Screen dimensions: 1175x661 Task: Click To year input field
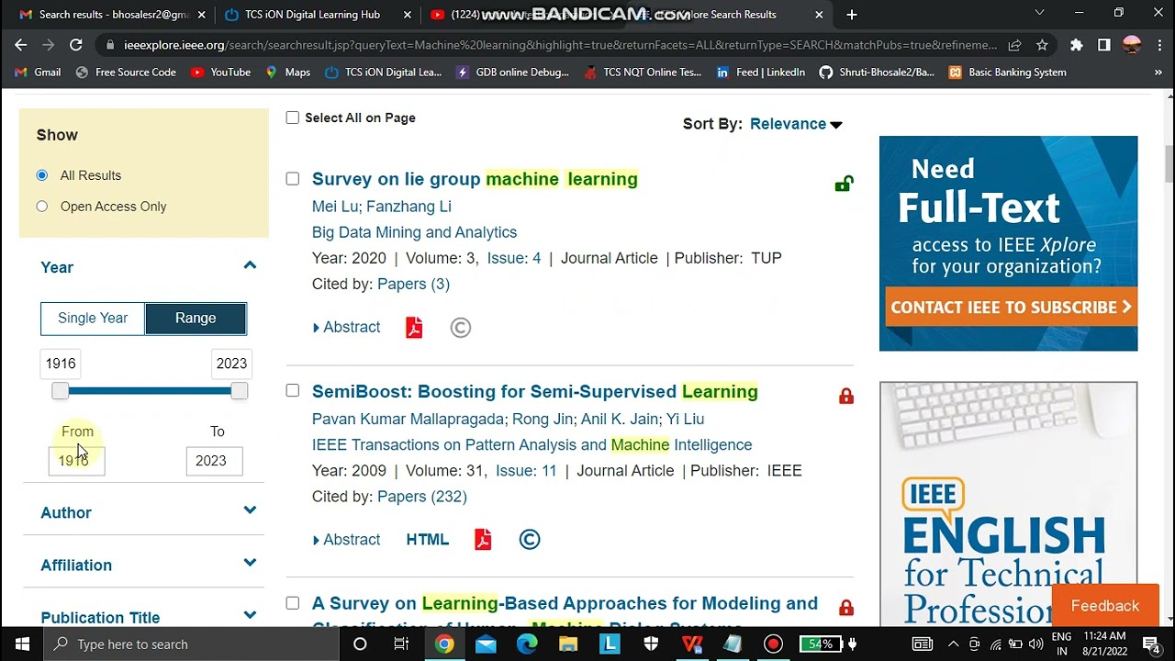point(215,461)
